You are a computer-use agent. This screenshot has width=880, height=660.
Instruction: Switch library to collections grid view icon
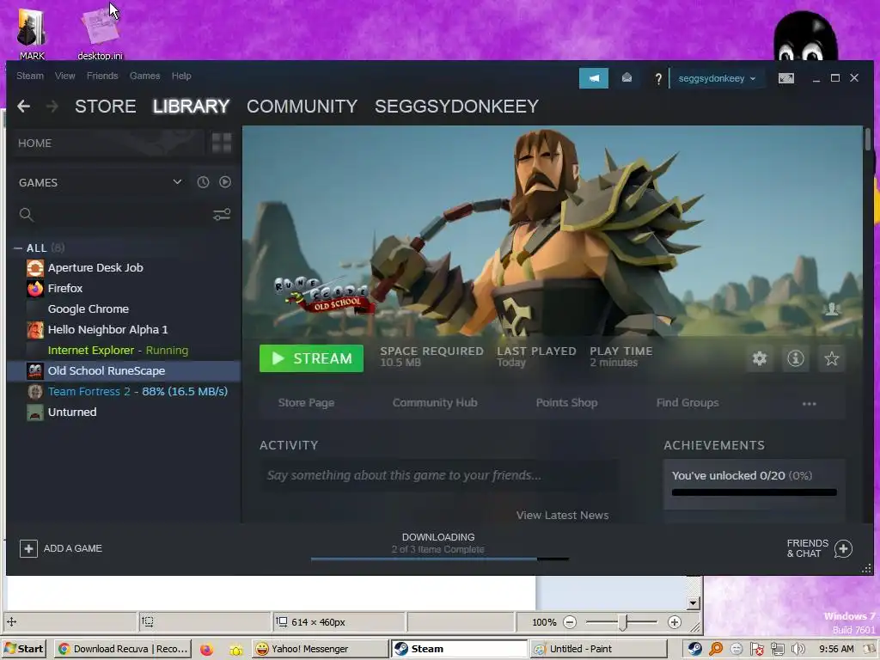[222, 143]
